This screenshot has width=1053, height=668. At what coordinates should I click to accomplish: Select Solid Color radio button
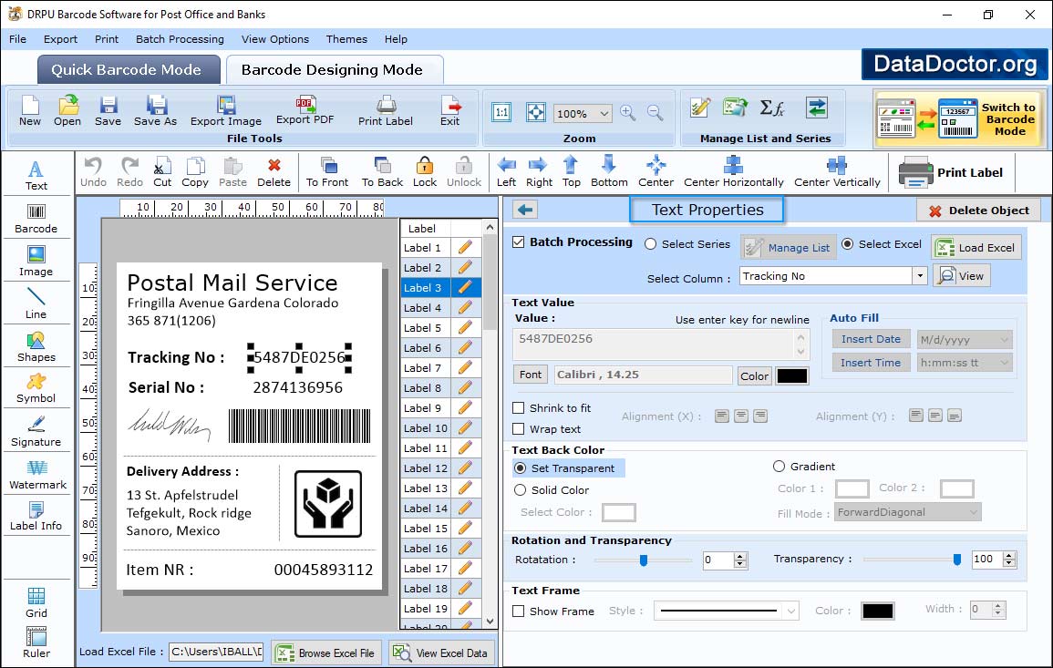click(x=520, y=490)
